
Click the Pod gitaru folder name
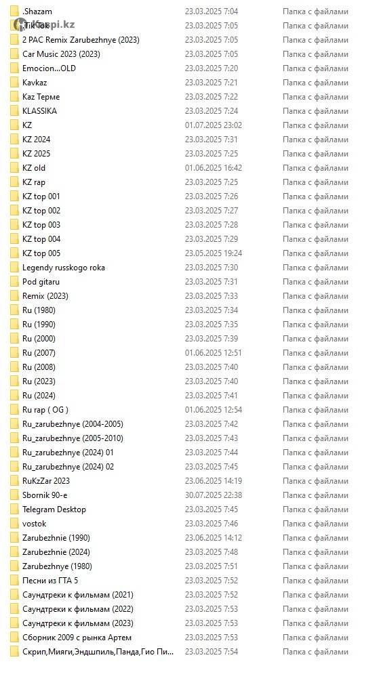coord(41,282)
